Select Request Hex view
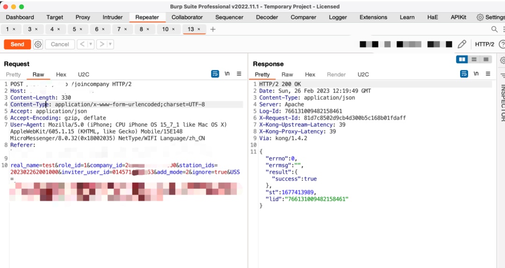The height and width of the screenshot is (268, 505). [61, 75]
